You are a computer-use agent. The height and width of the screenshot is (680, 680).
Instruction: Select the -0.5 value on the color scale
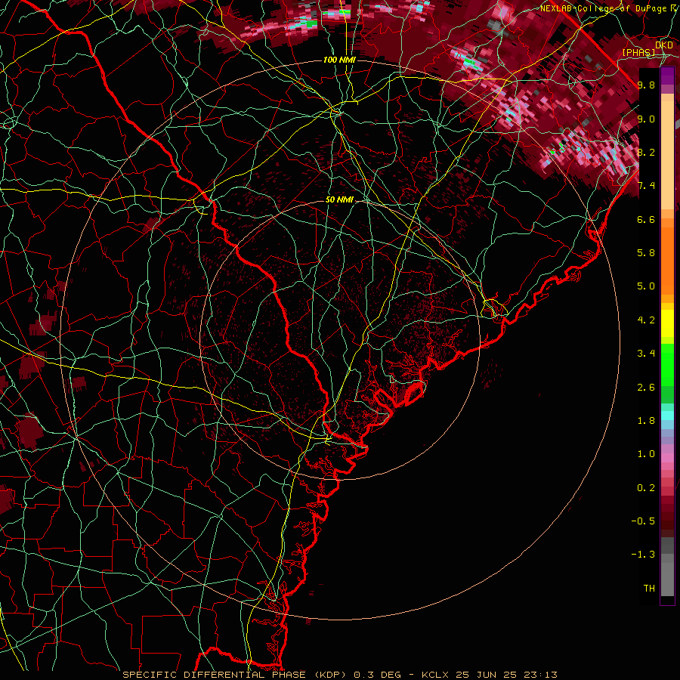pyautogui.click(x=644, y=521)
